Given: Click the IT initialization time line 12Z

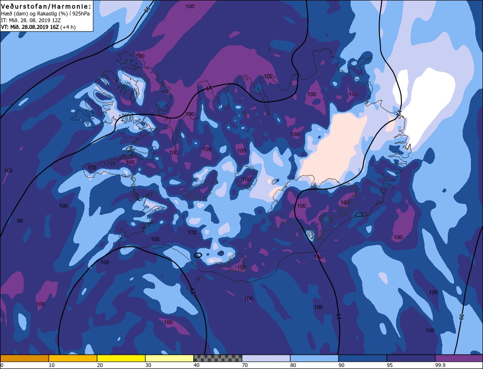Looking at the screenshot, I should [31, 20].
